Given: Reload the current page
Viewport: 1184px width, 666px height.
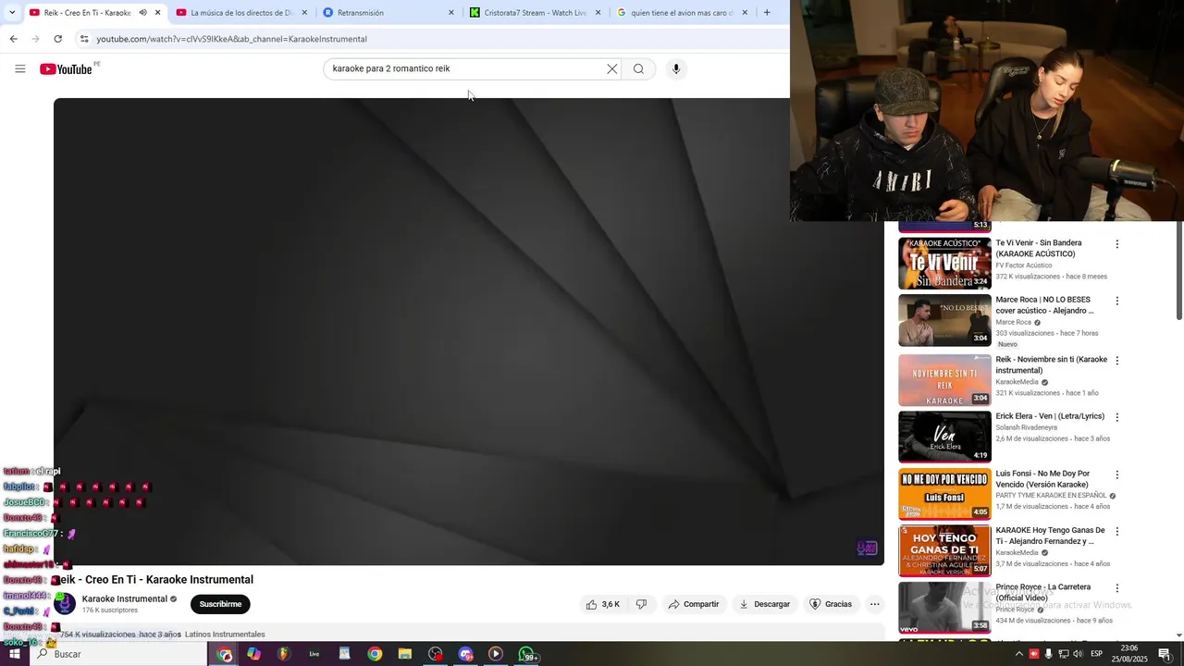Looking at the screenshot, I should pos(57,39).
